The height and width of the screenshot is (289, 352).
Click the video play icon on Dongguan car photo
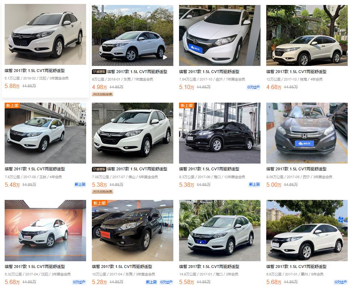[165, 57]
